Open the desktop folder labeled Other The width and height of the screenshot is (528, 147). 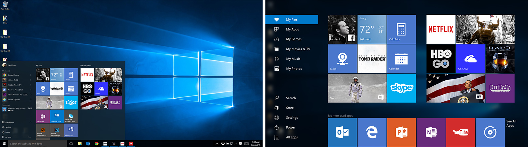pos(5,19)
